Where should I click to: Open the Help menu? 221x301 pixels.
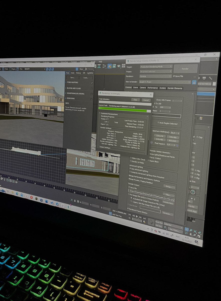click(x=100, y=61)
